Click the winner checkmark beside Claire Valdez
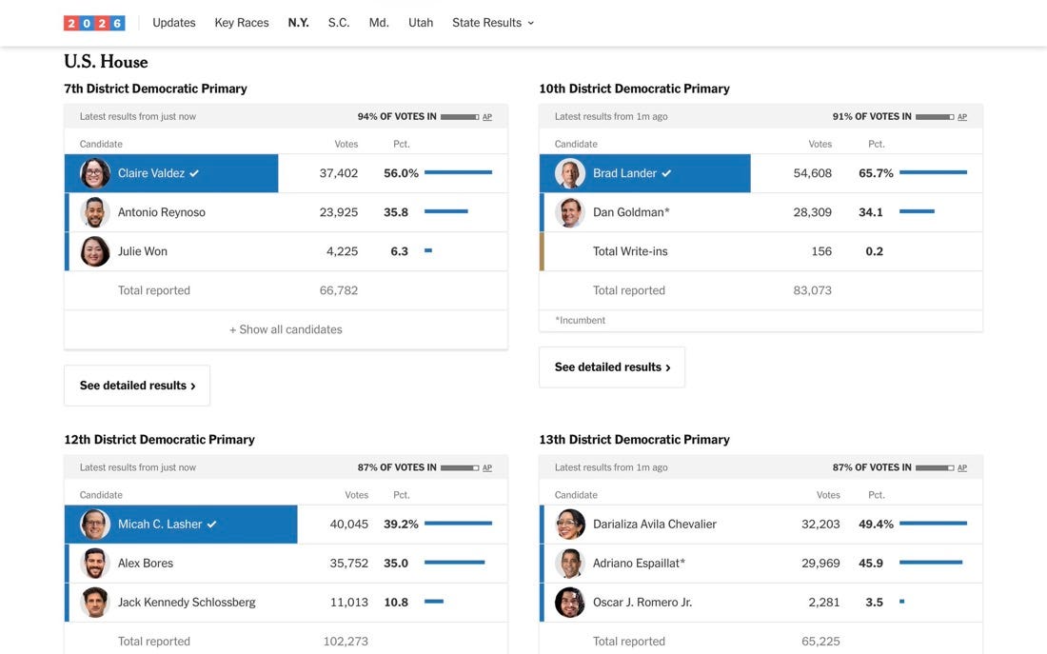 point(194,173)
